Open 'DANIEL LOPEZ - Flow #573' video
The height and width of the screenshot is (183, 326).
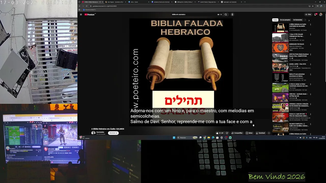click(280, 68)
